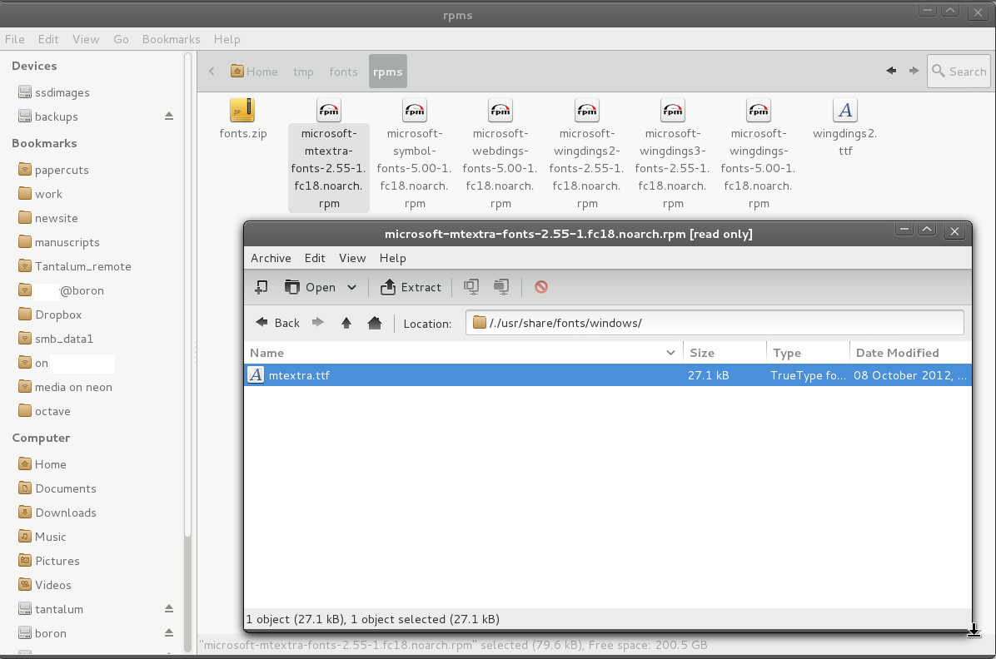Open the archive with the Open button
This screenshot has width=996, height=659.
[310, 287]
